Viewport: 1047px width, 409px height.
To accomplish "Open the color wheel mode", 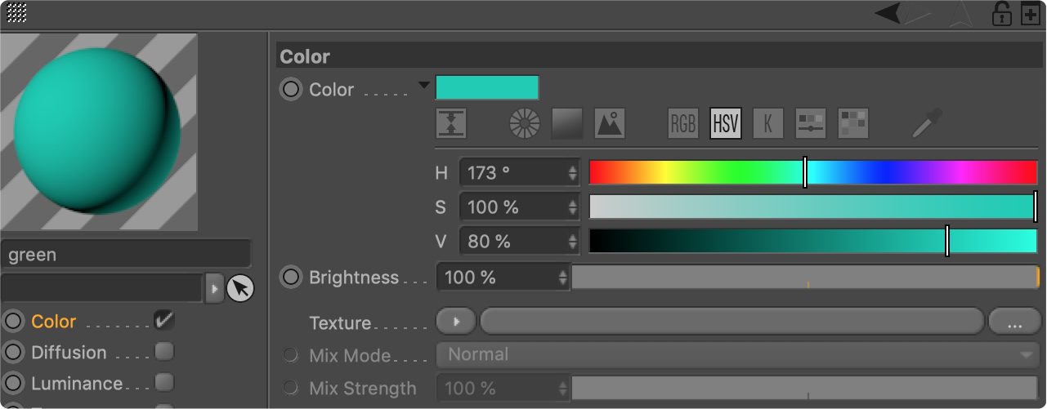I will pyautogui.click(x=525, y=123).
